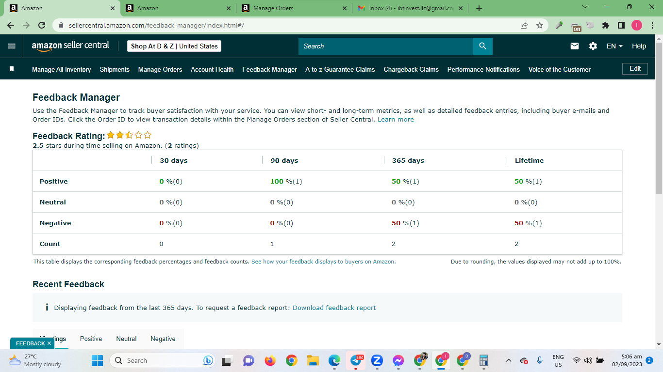The image size is (663, 372).
Task: Open Performance Notifications
Action: pos(483,69)
